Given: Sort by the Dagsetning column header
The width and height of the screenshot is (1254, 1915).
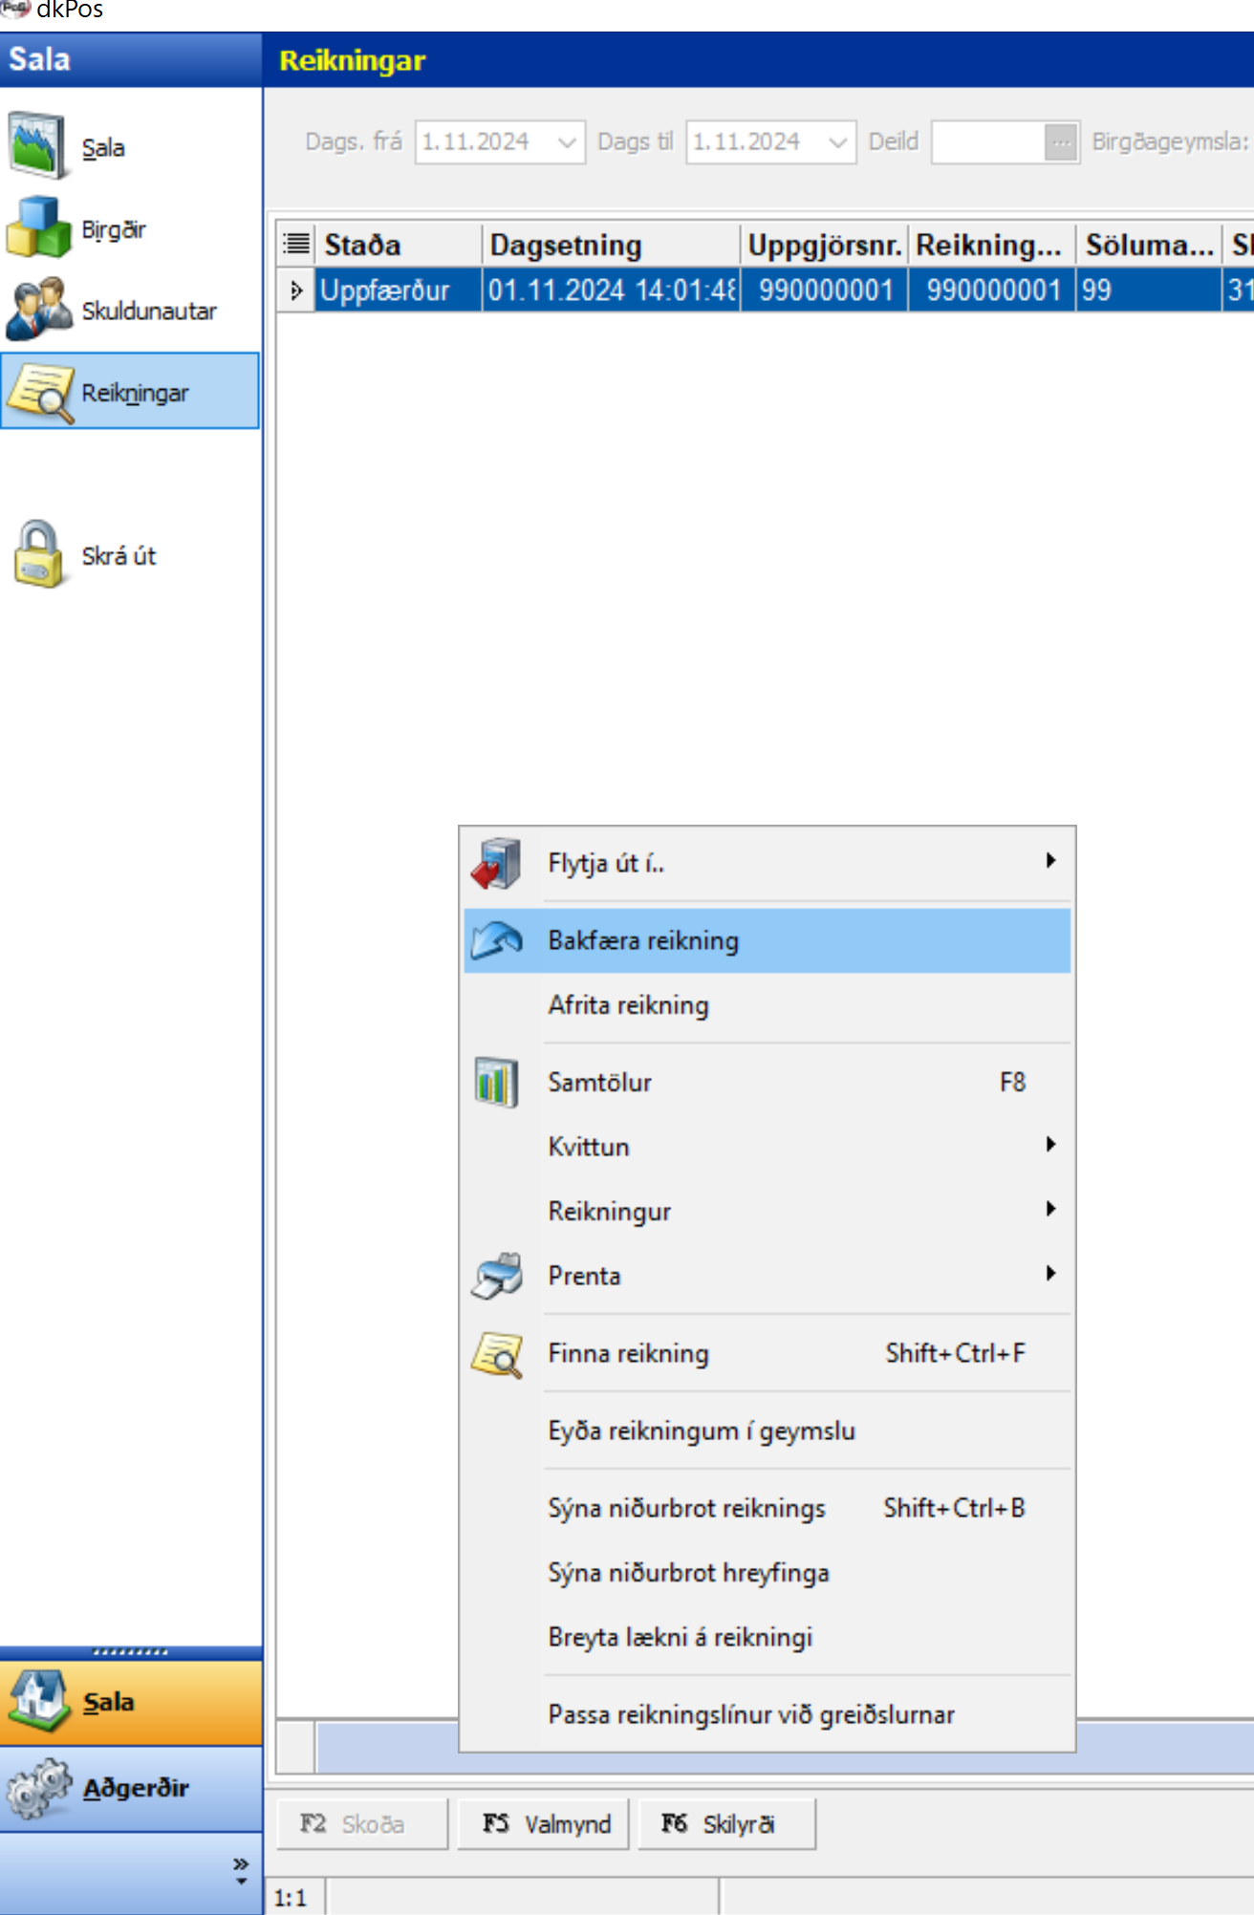Looking at the screenshot, I should (x=609, y=245).
